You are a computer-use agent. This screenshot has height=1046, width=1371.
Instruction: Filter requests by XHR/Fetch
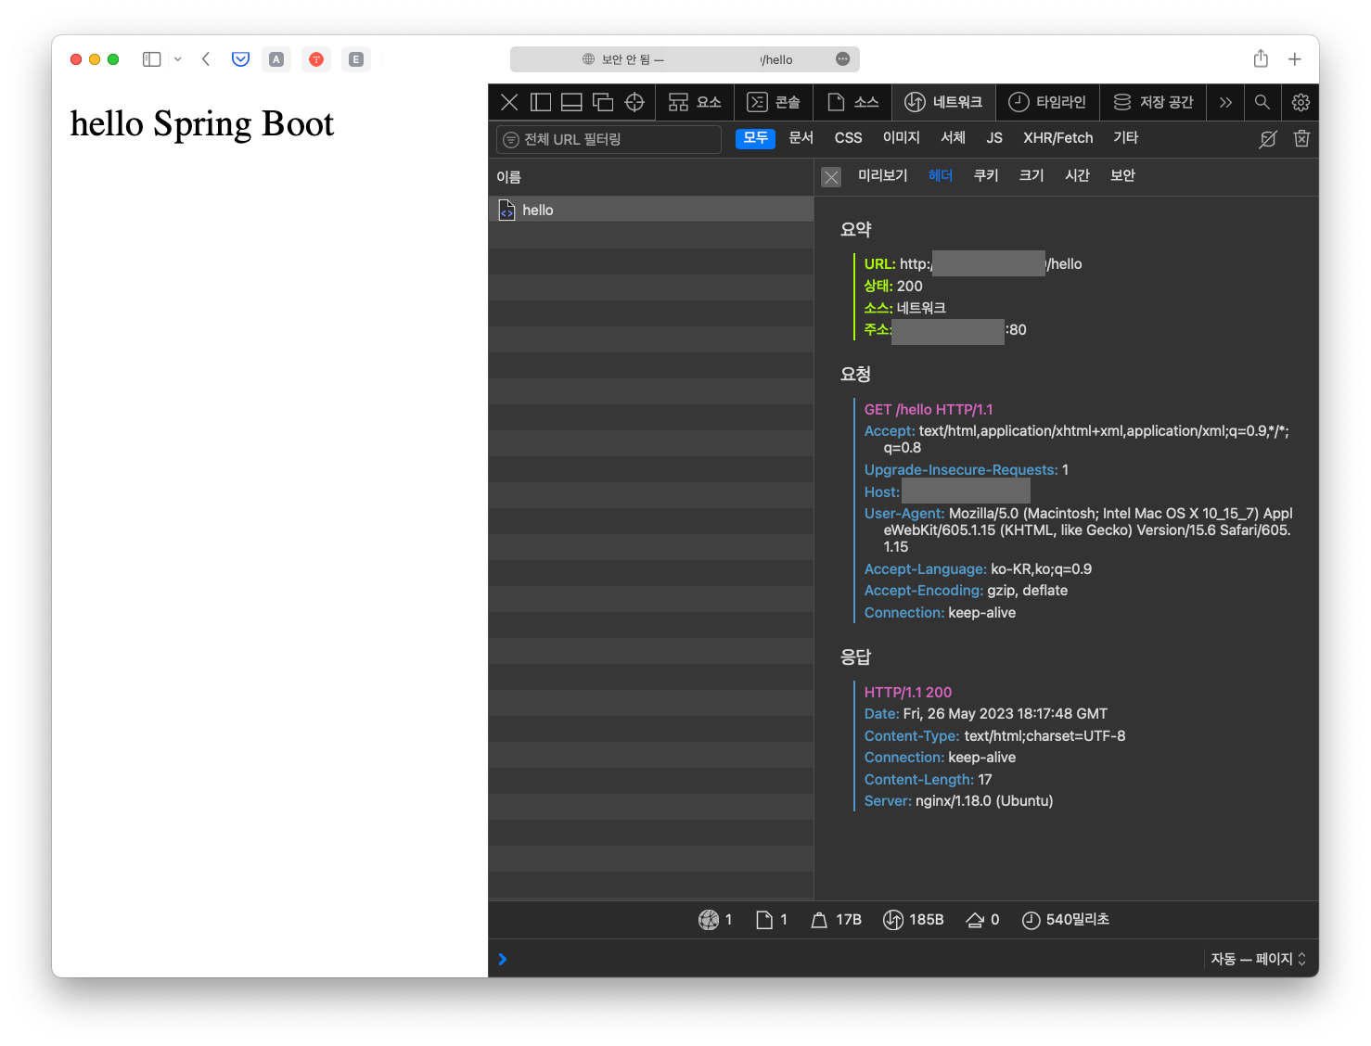coord(1057,138)
